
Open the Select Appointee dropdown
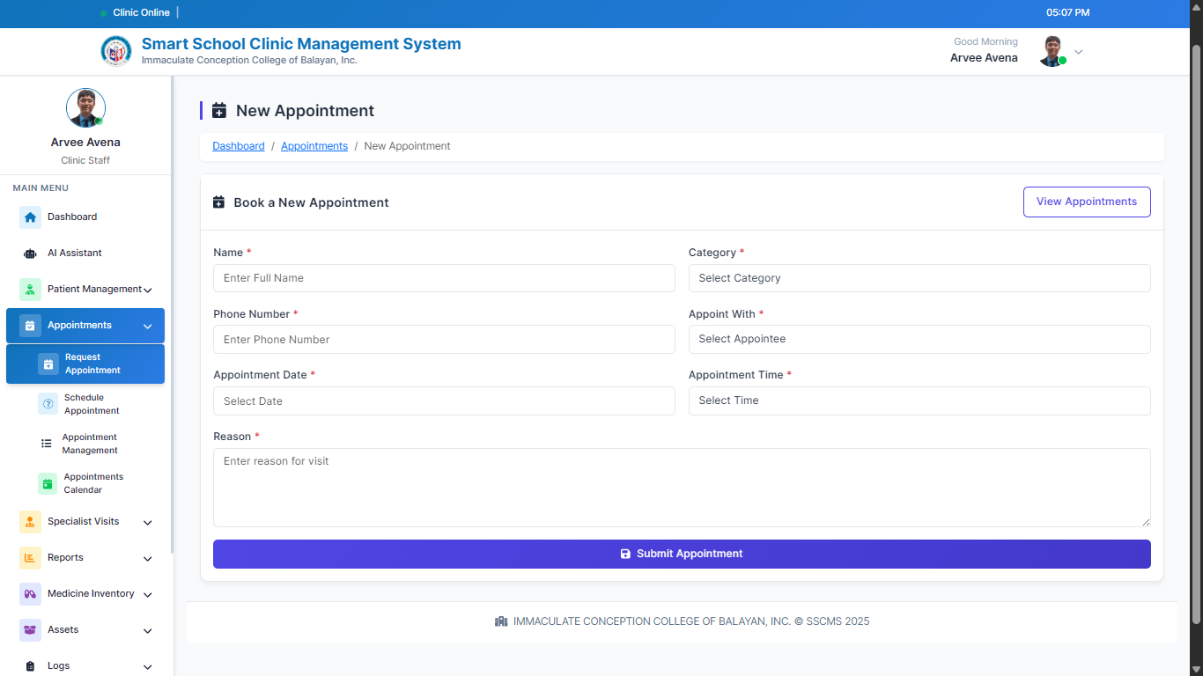tap(919, 340)
